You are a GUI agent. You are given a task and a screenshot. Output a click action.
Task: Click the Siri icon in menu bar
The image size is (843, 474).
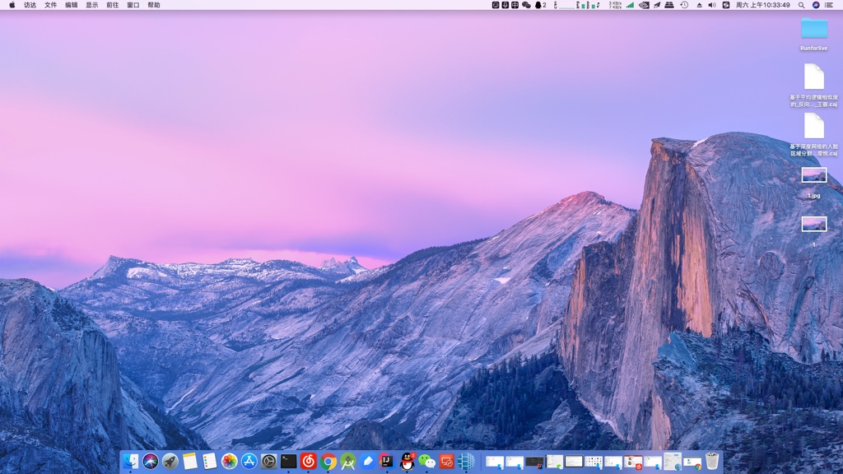click(x=816, y=5)
